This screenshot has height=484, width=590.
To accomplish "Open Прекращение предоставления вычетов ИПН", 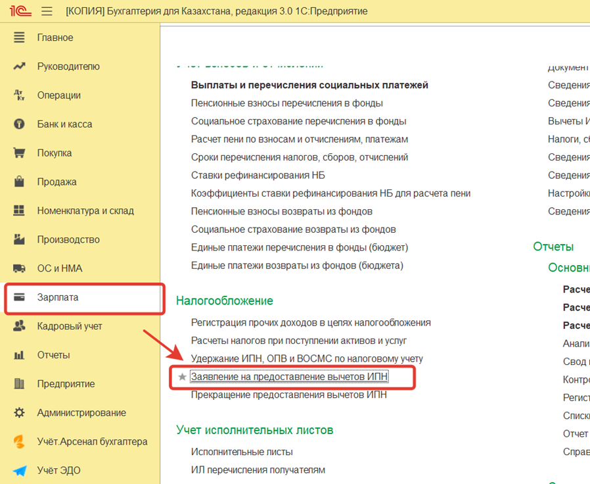I will pyautogui.click(x=289, y=394).
